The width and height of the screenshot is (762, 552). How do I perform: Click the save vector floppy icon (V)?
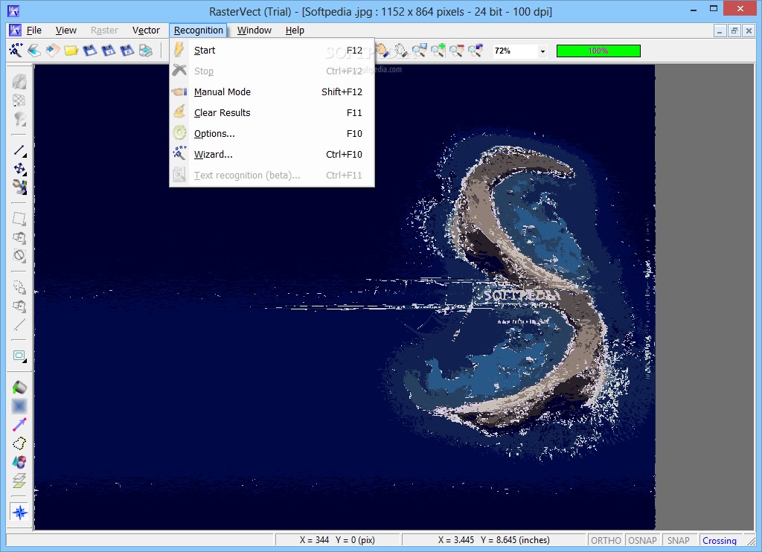click(x=109, y=50)
